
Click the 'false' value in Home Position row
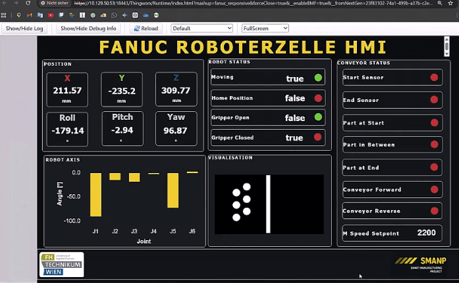pos(295,98)
